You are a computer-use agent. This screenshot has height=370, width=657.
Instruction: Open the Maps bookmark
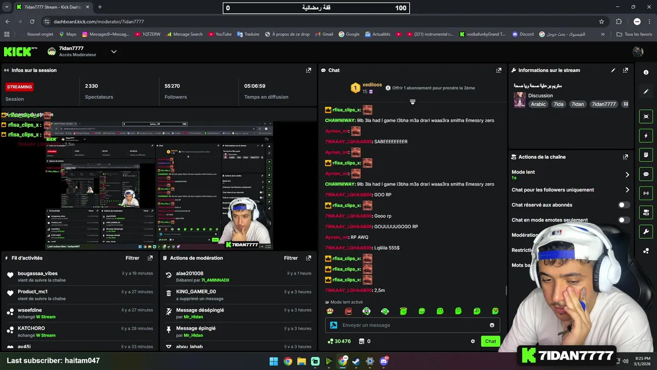67,34
